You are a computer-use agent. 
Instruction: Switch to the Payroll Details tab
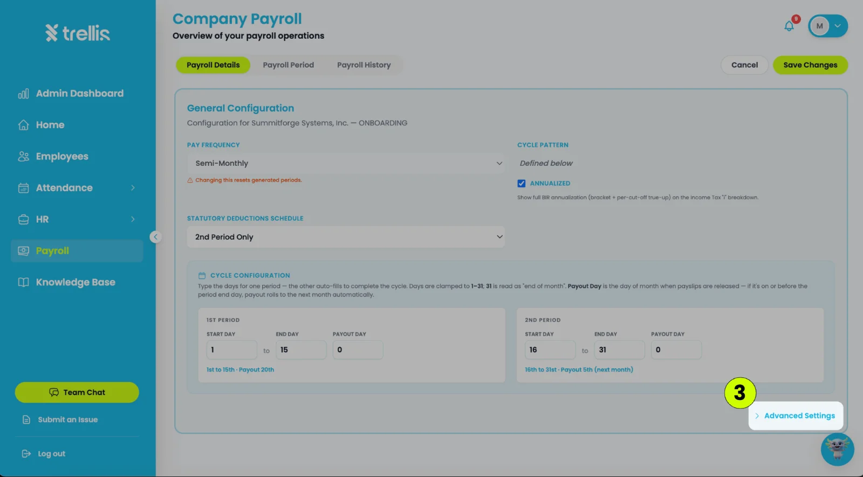pos(213,65)
